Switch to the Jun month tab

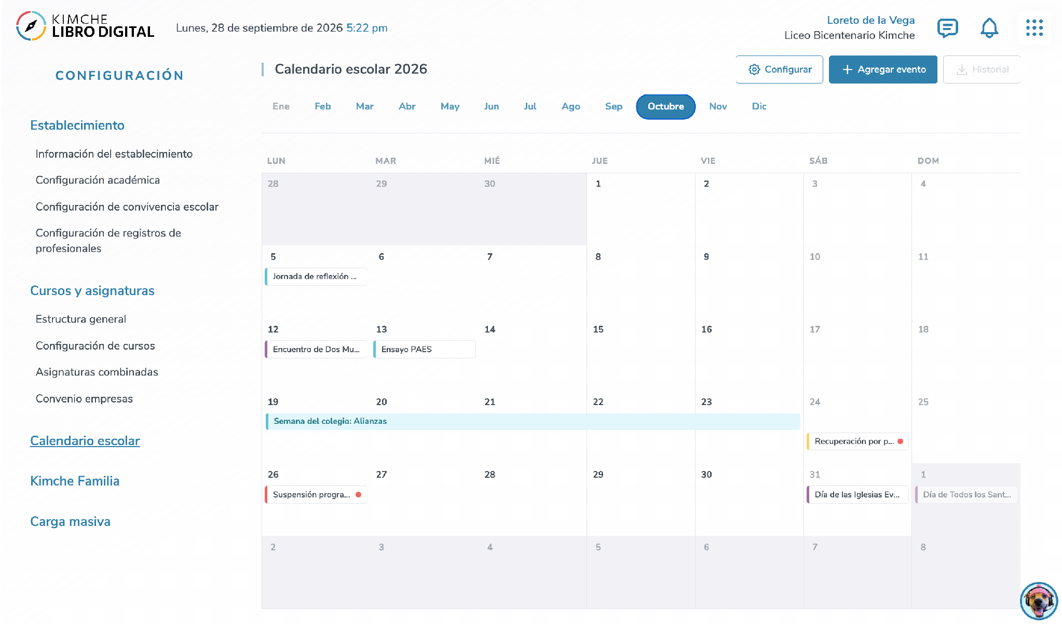pyautogui.click(x=491, y=106)
